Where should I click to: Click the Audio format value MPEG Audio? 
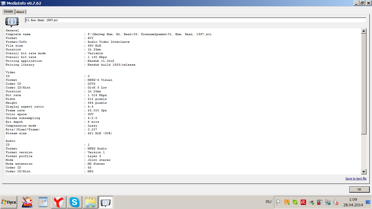click(97, 149)
